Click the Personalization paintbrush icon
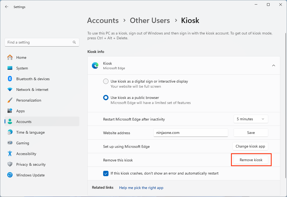The image size is (287, 197). pos(10,100)
